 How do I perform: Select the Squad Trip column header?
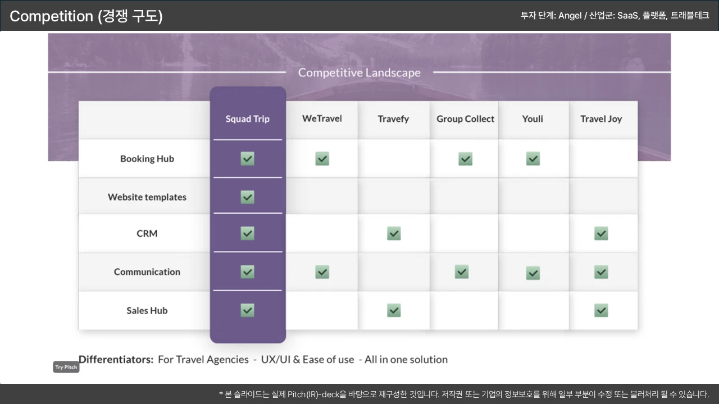click(247, 119)
